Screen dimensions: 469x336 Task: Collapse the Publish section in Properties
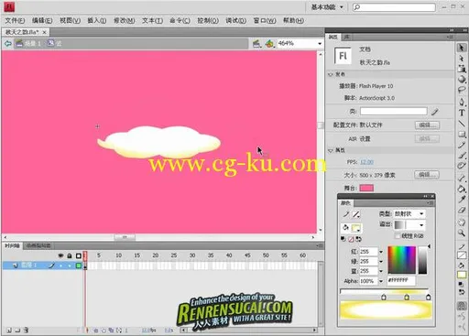(x=331, y=74)
